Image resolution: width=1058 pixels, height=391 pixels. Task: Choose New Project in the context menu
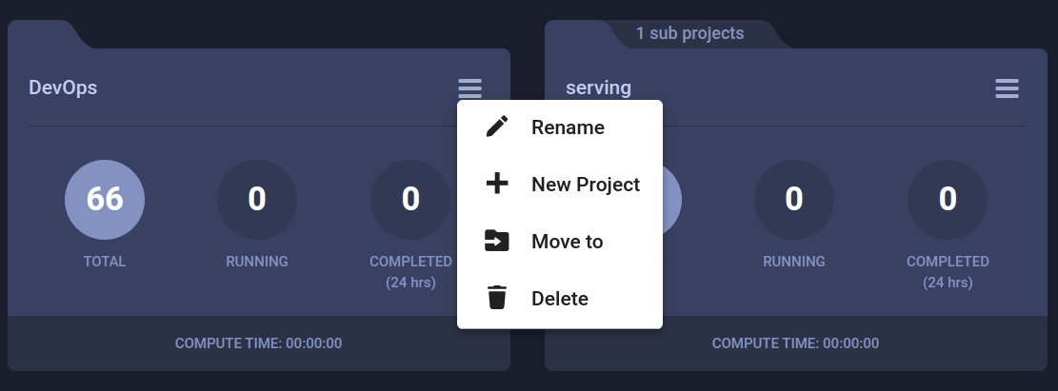click(x=560, y=184)
